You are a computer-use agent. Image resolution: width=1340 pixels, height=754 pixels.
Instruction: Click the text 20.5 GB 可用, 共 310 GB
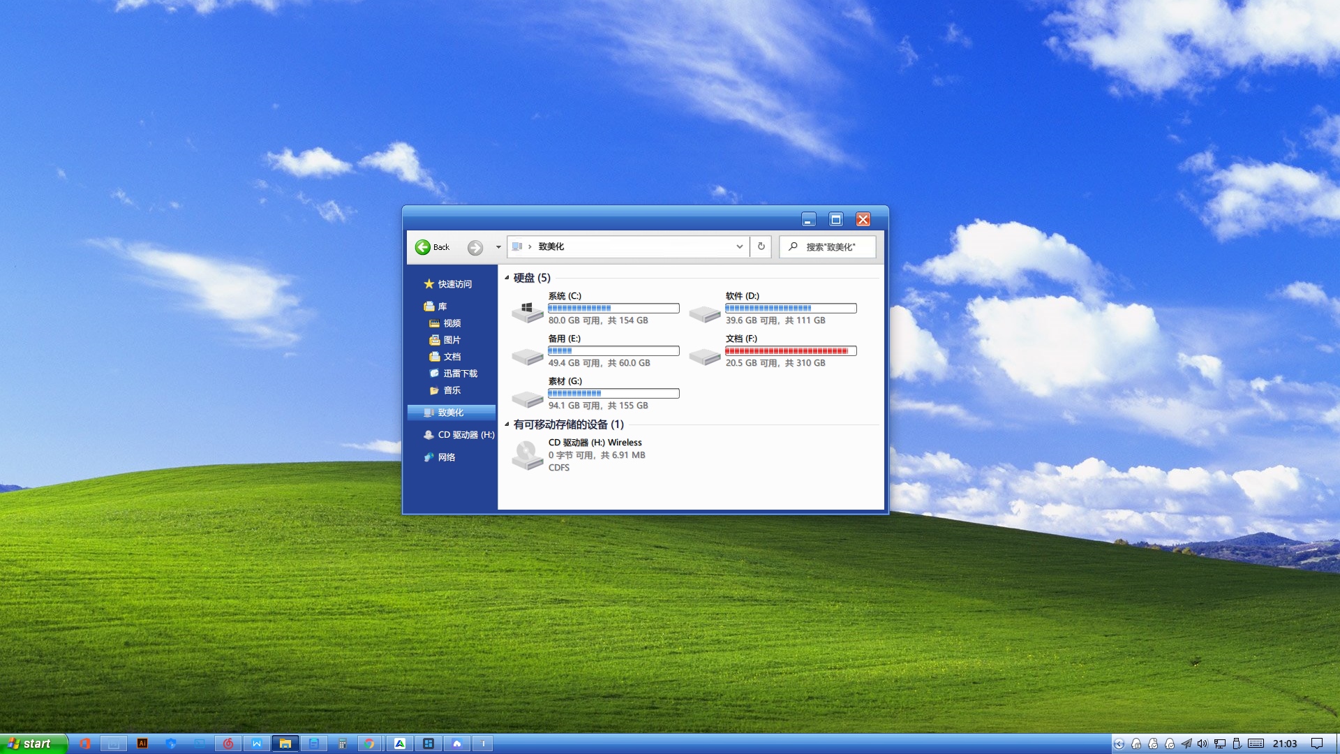pos(775,363)
